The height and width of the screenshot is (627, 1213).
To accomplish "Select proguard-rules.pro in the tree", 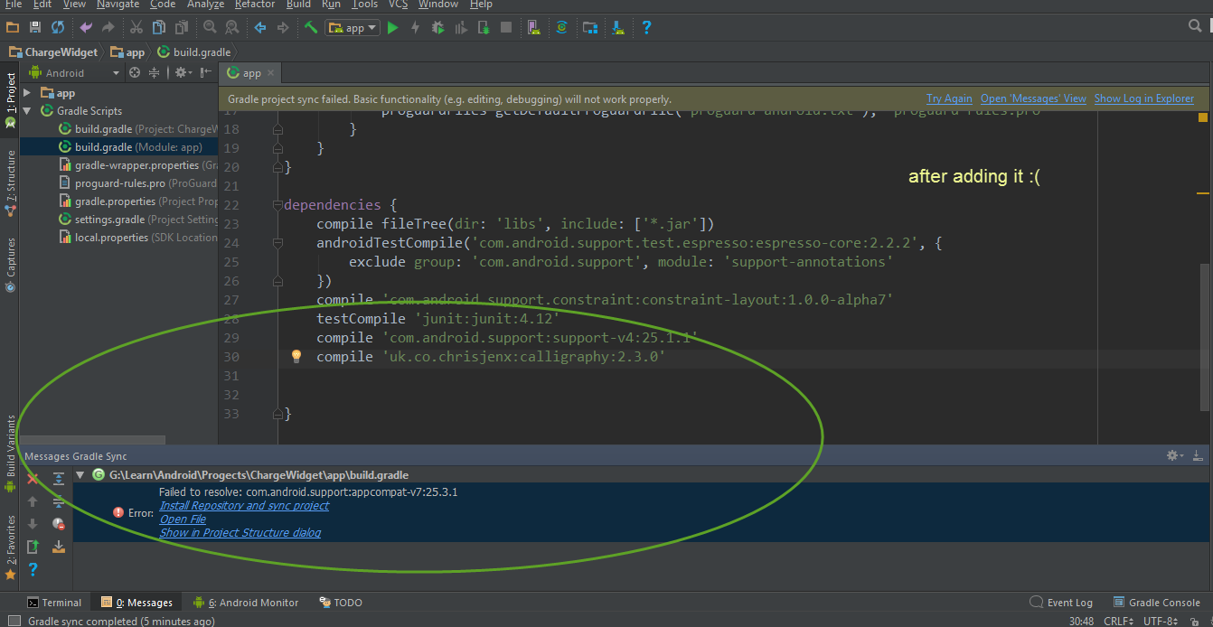I will click(x=138, y=183).
